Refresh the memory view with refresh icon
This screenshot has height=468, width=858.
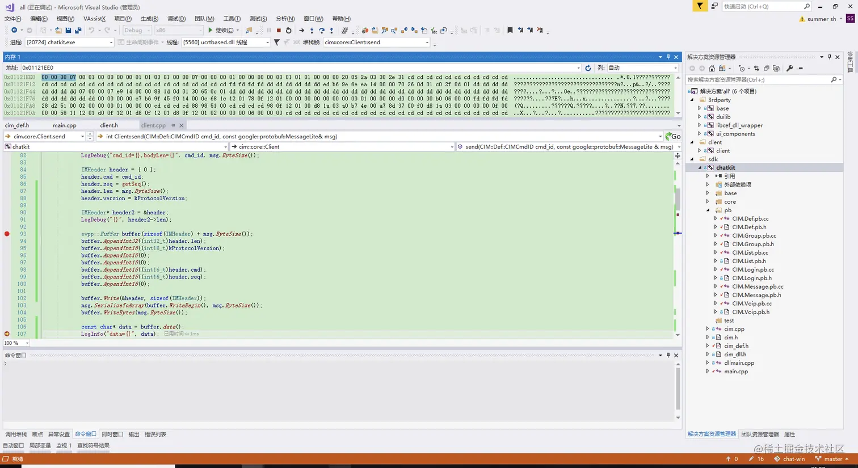588,68
